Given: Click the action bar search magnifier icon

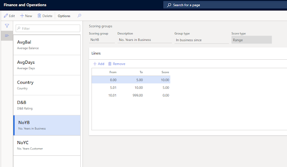Looking at the screenshot, I should 79,16.
